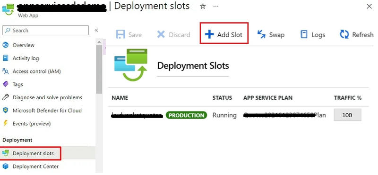The width and height of the screenshot is (378, 175).
Task: Click the Deployment section heading
Action: [17, 140]
